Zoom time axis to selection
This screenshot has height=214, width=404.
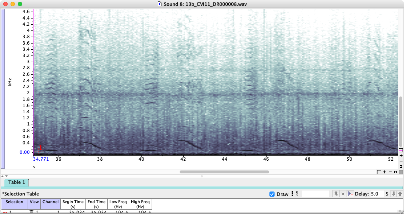(396, 172)
